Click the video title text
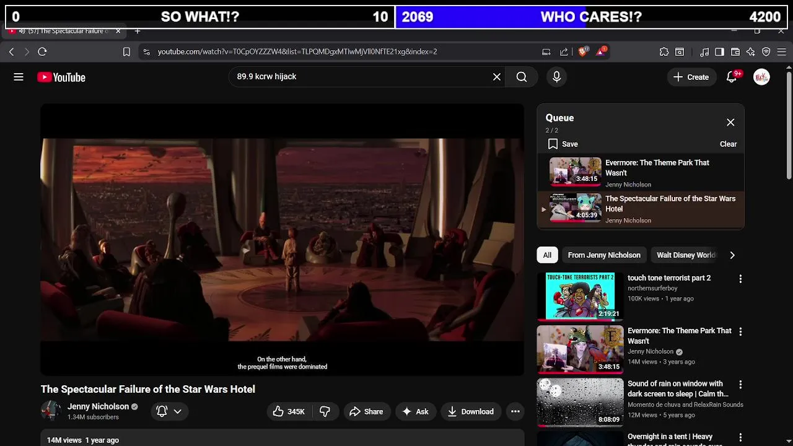793x446 pixels. (x=148, y=390)
